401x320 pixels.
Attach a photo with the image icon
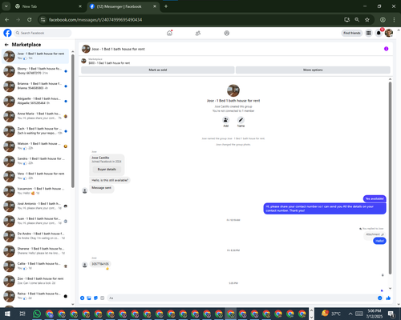coord(89,298)
